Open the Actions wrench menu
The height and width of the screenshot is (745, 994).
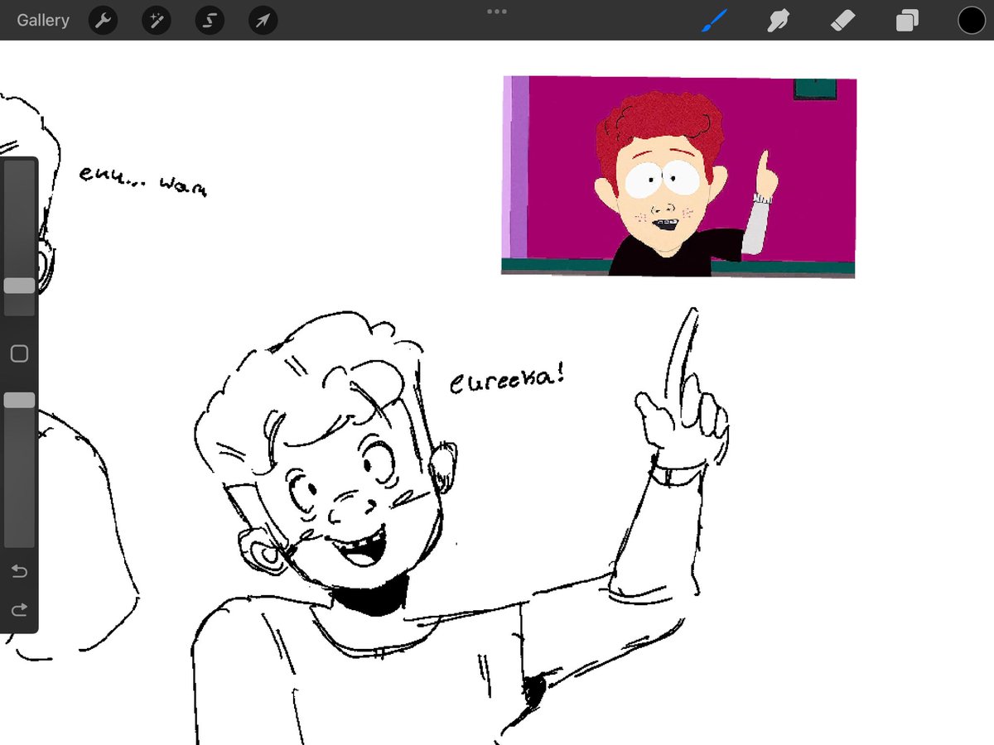pyautogui.click(x=103, y=20)
